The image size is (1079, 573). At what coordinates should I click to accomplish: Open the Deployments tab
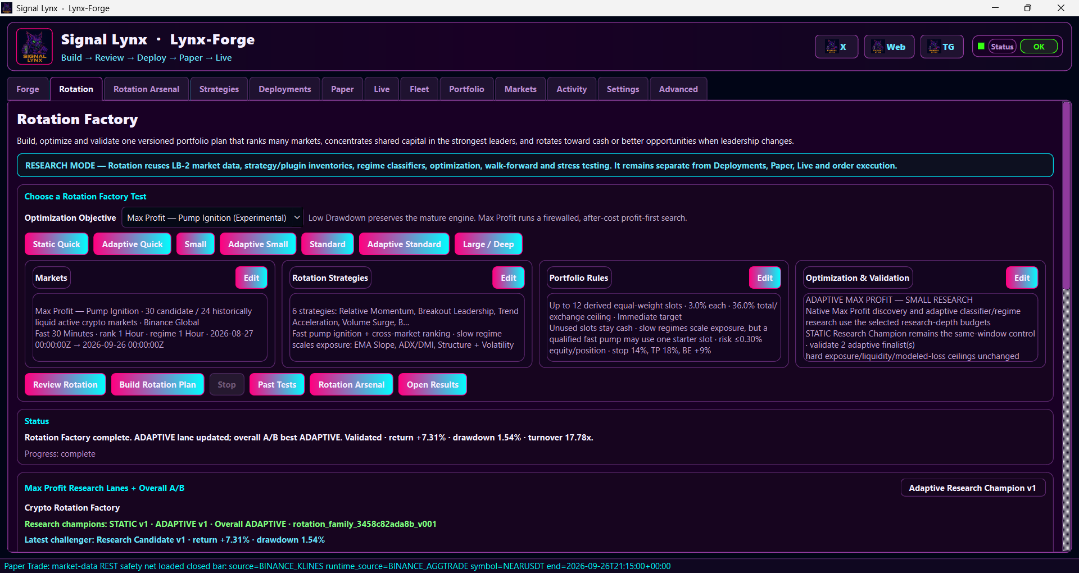pyautogui.click(x=285, y=89)
